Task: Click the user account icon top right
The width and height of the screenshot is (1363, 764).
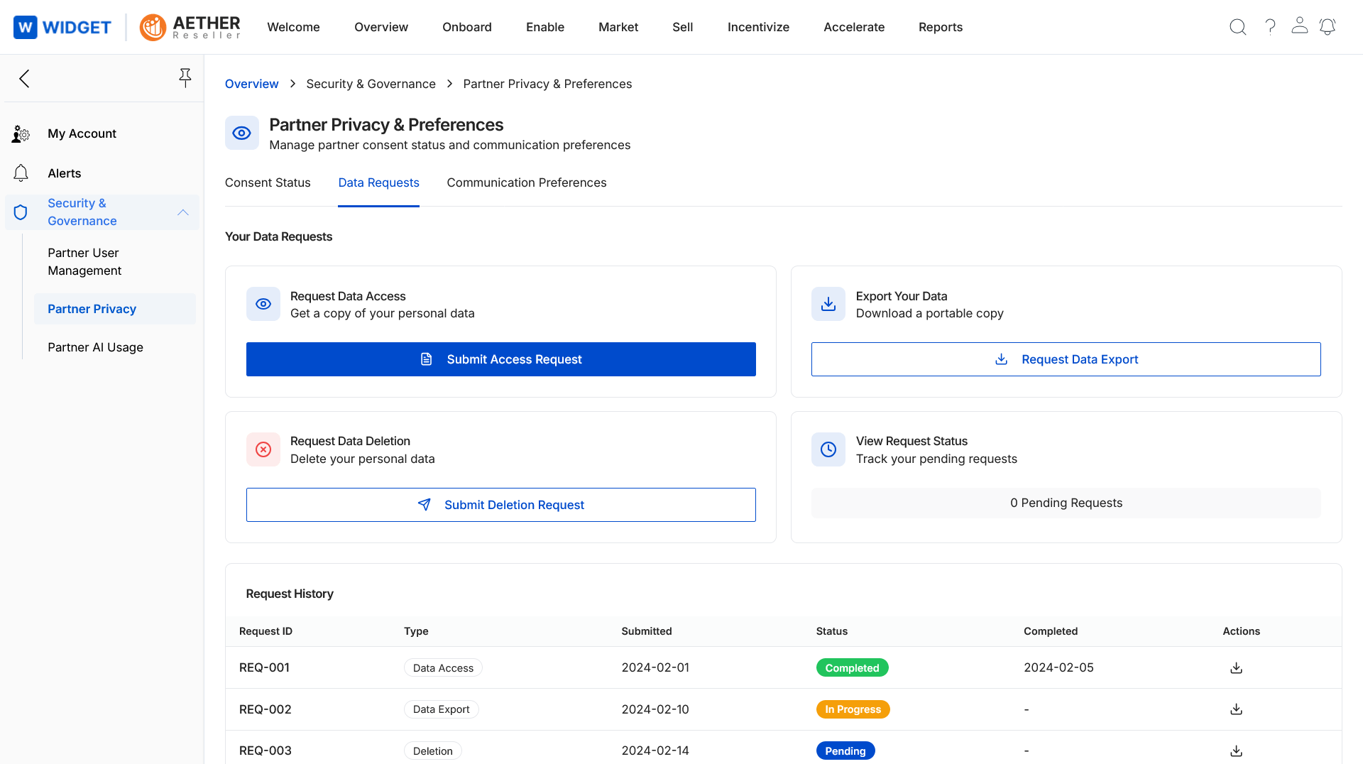Action: [1300, 27]
